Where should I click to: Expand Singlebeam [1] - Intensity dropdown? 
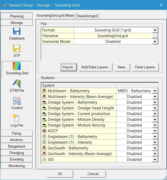tap(155, 142)
